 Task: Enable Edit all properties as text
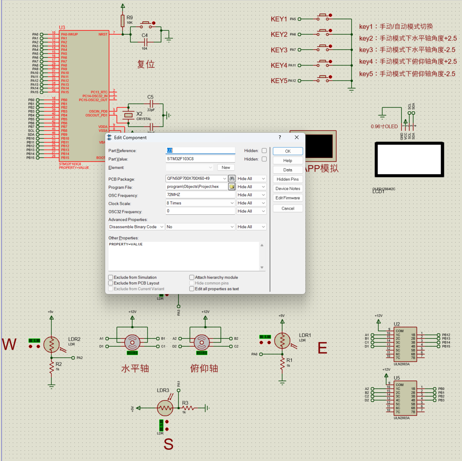pyautogui.click(x=192, y=289)
